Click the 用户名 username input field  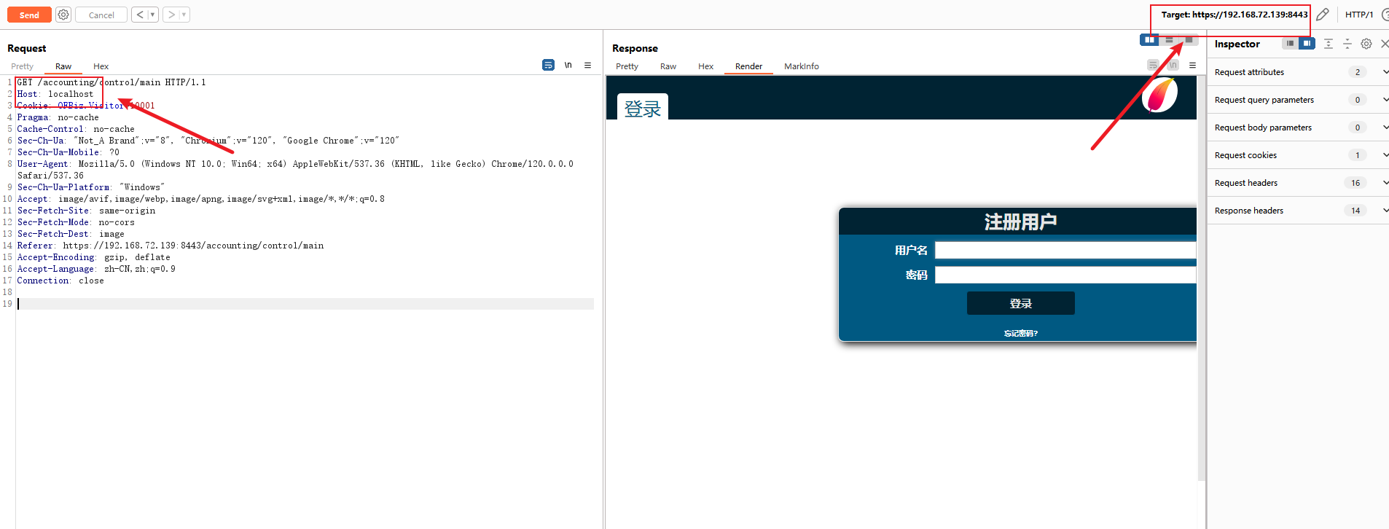(1065, 250)
